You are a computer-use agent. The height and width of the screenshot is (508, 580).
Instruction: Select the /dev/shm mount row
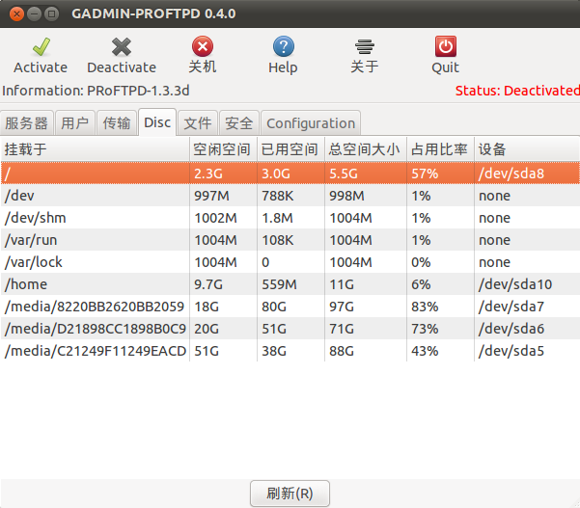[290, 218]
